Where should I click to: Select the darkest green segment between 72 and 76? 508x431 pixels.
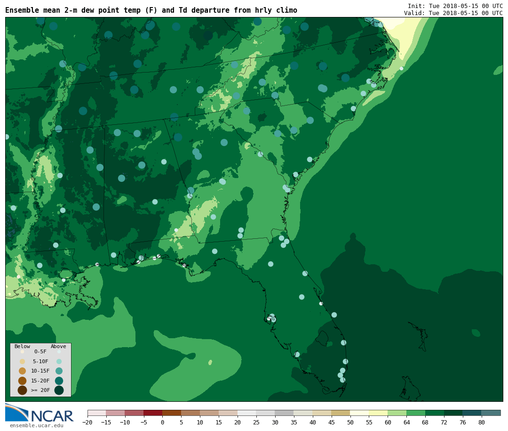pos(454,413)
